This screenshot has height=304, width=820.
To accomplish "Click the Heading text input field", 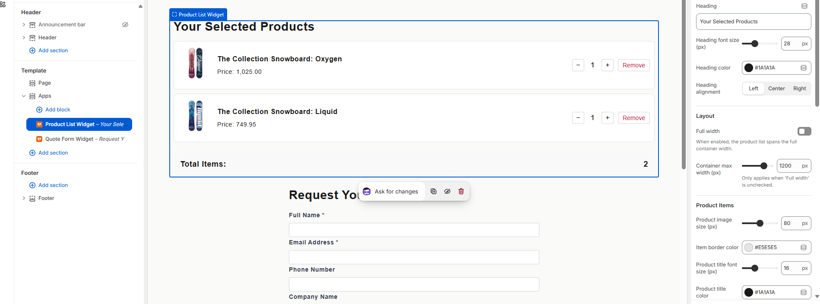I will click(754, 22).
